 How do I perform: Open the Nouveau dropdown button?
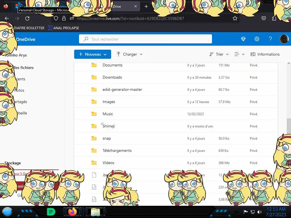pyautogui.click(x=93, y=54)
